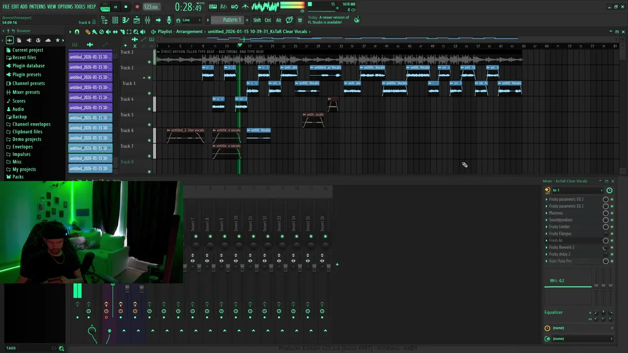Open the FILE menu
Image resolution: width=628 pixels, height=353 pixels.
6,6
